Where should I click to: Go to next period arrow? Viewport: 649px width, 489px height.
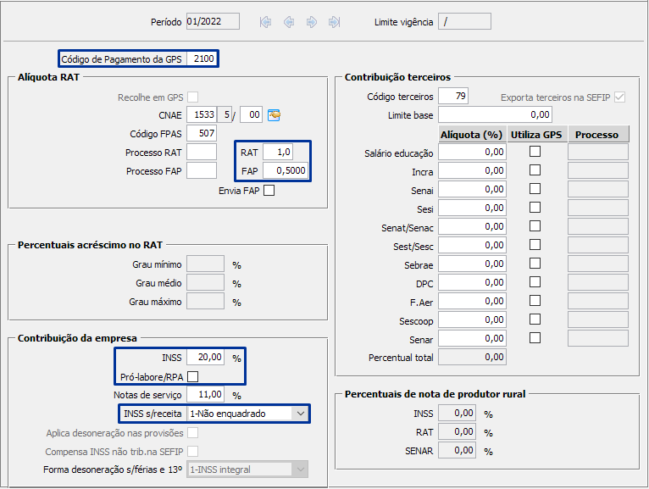click(x=312, y=22)
